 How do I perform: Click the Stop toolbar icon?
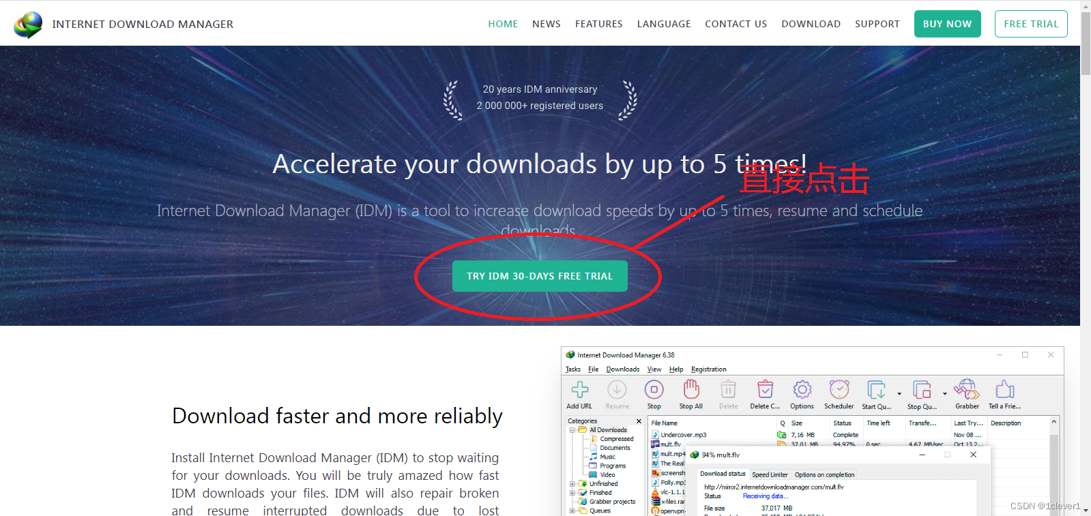point(654,389)
